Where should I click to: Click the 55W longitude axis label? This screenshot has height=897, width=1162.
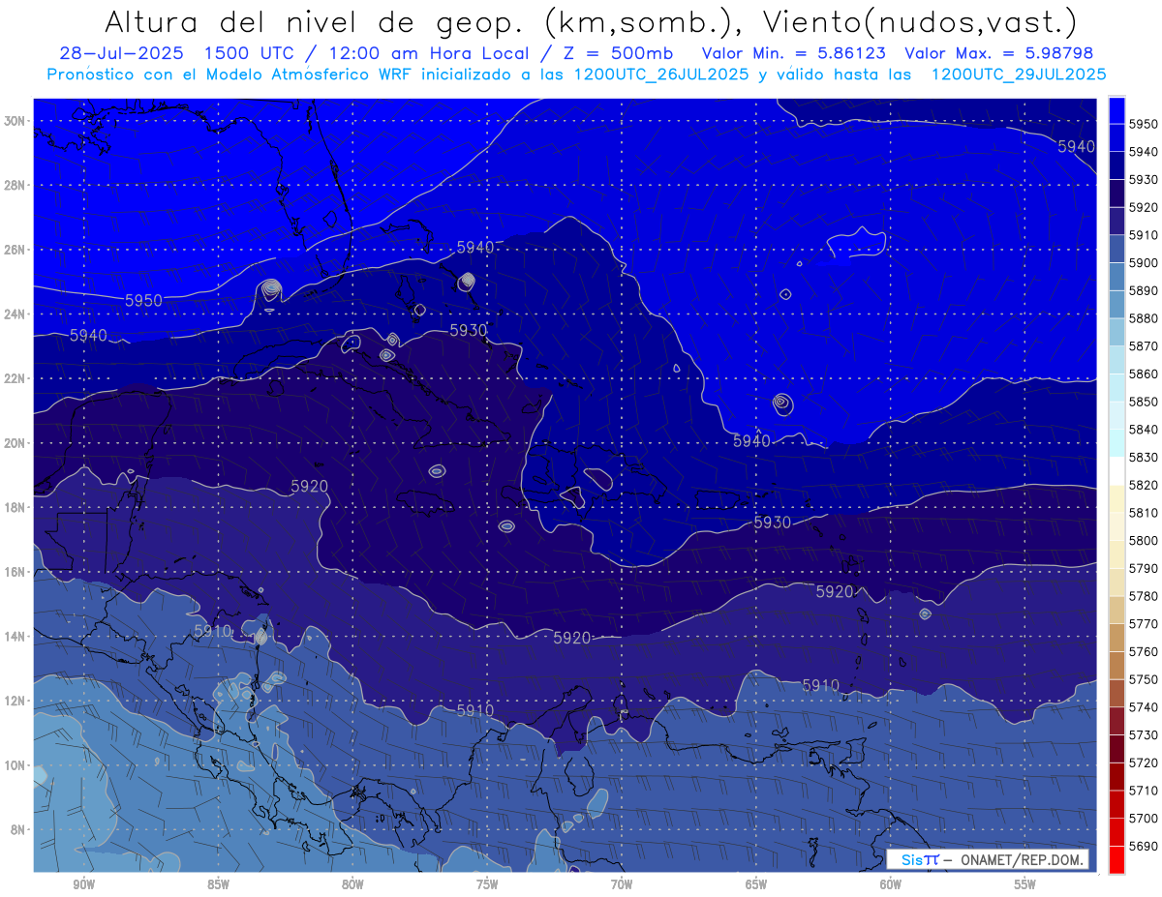point(1025,884)
